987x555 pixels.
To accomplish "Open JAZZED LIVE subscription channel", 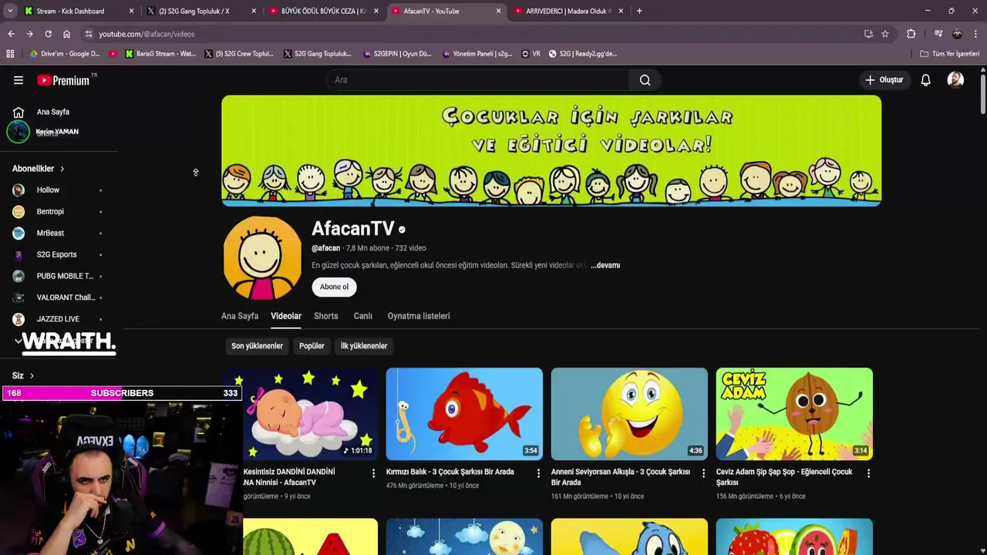I will (58, 319).
